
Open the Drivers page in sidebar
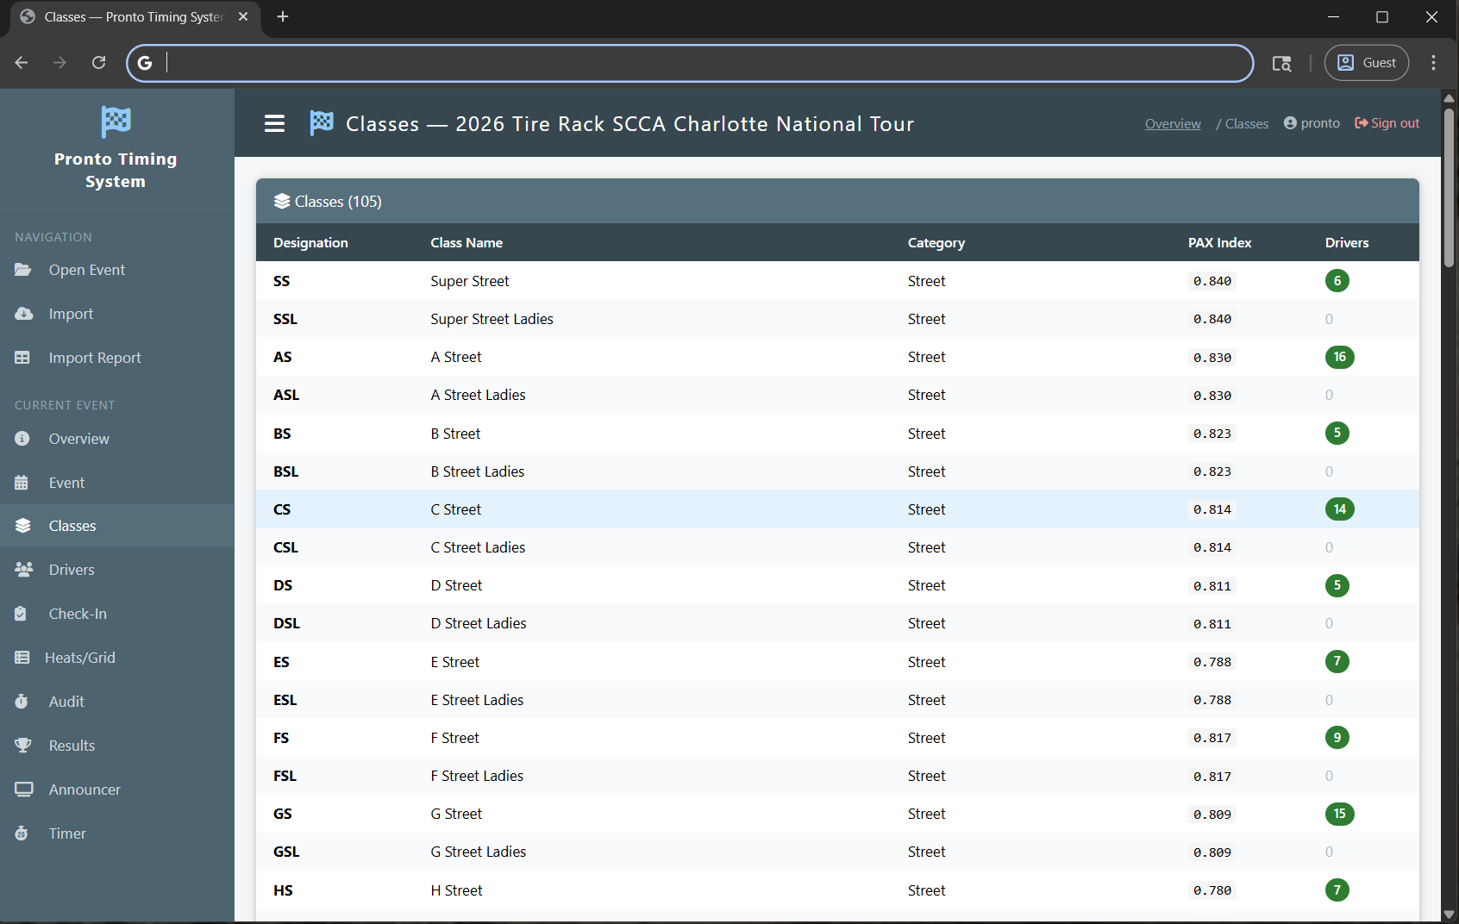72,570
